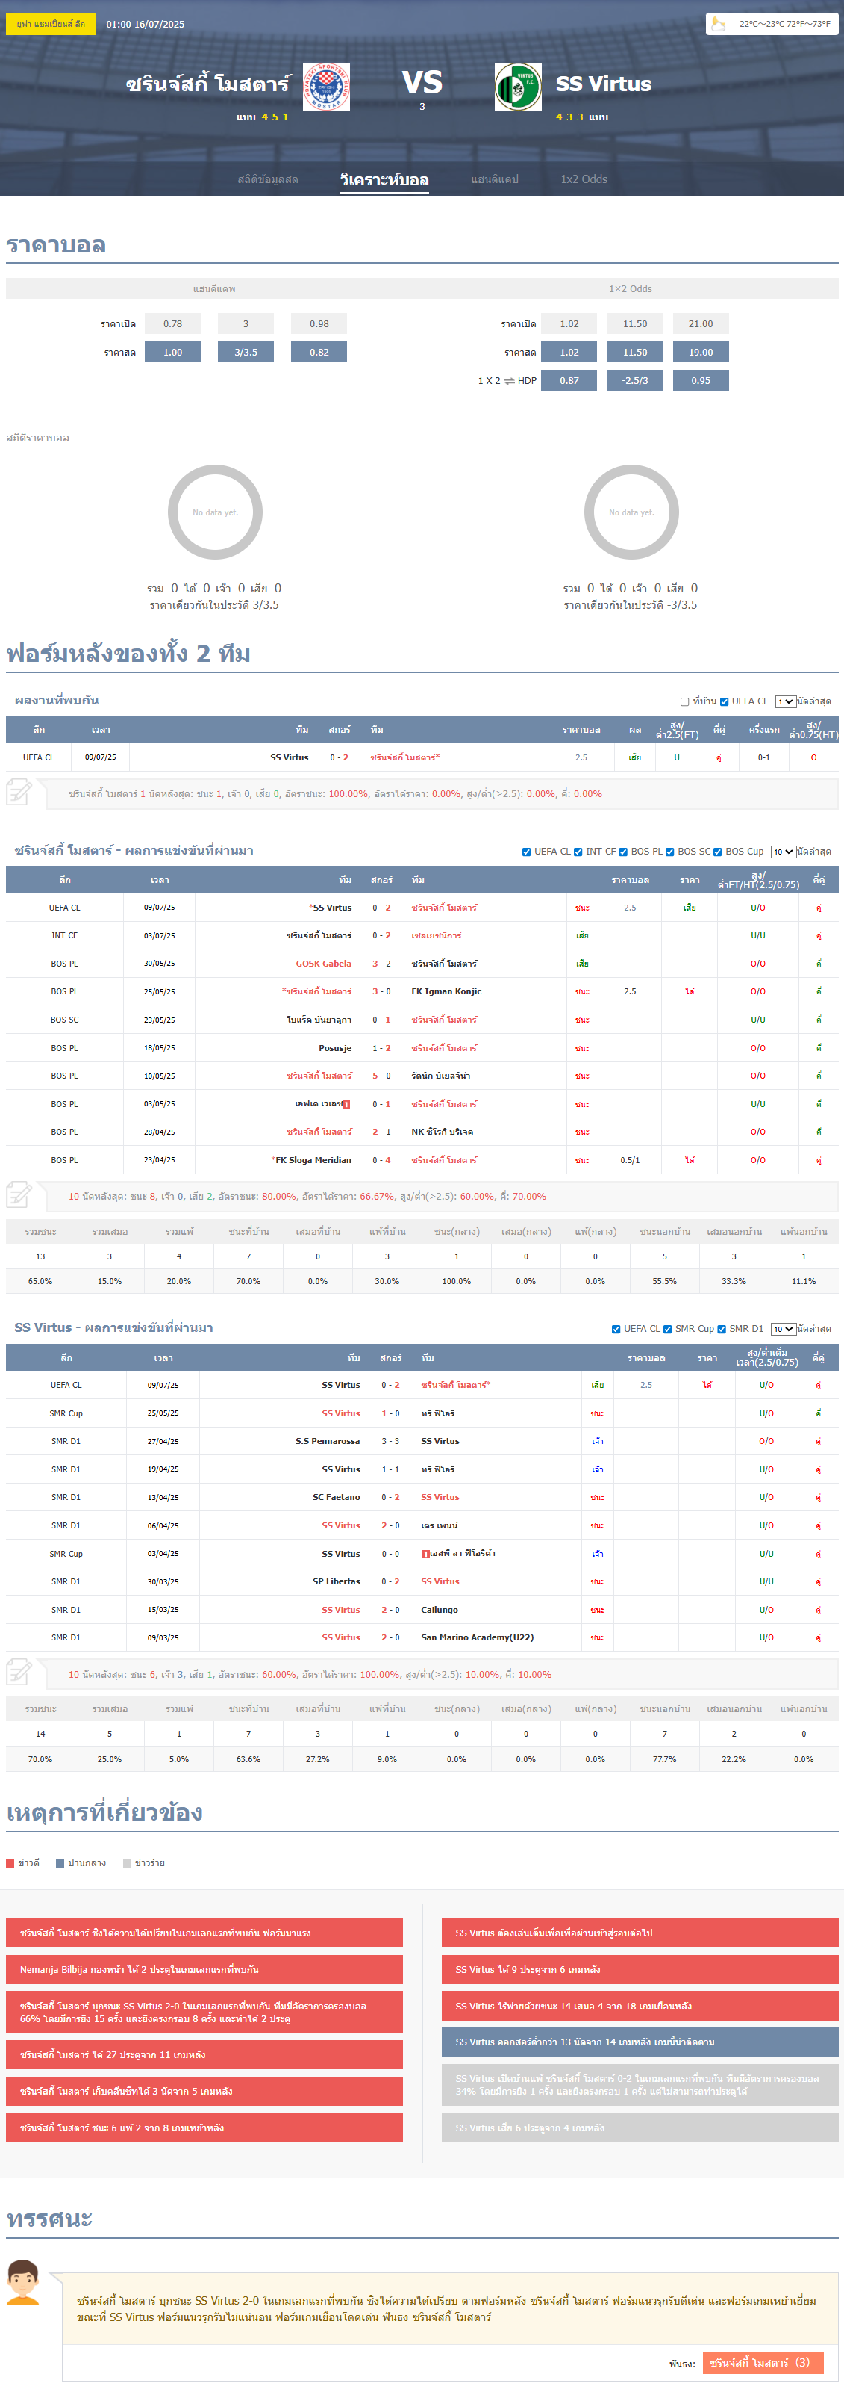The height and width of the screenshot is (2386, 844).
Task: Click the 1x2 'No data yet.' chart
Action: (x=631, y=512)
